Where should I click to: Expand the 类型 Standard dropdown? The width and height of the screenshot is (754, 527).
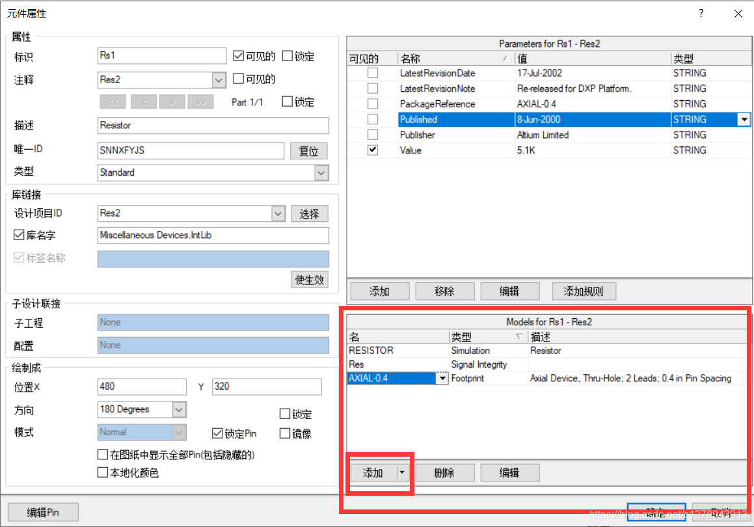[x=321, y=173]
